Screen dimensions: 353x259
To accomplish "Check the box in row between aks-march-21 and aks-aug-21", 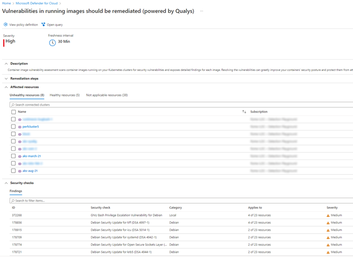I will (14, 163).
